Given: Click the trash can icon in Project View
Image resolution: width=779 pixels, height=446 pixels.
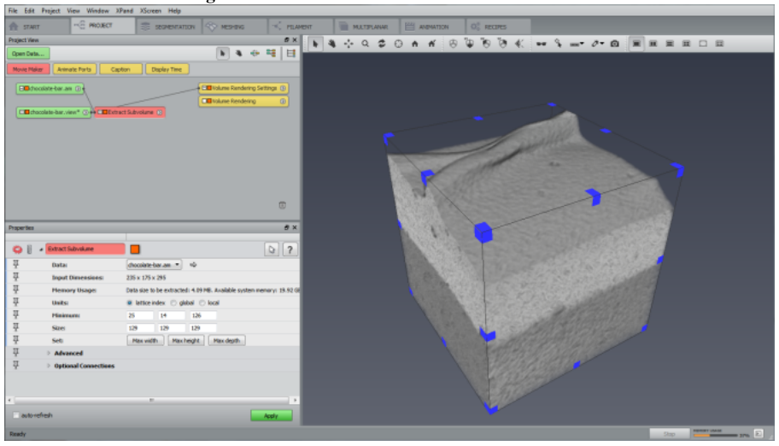Looking at the screenshot, I should (x=282, y=205).
